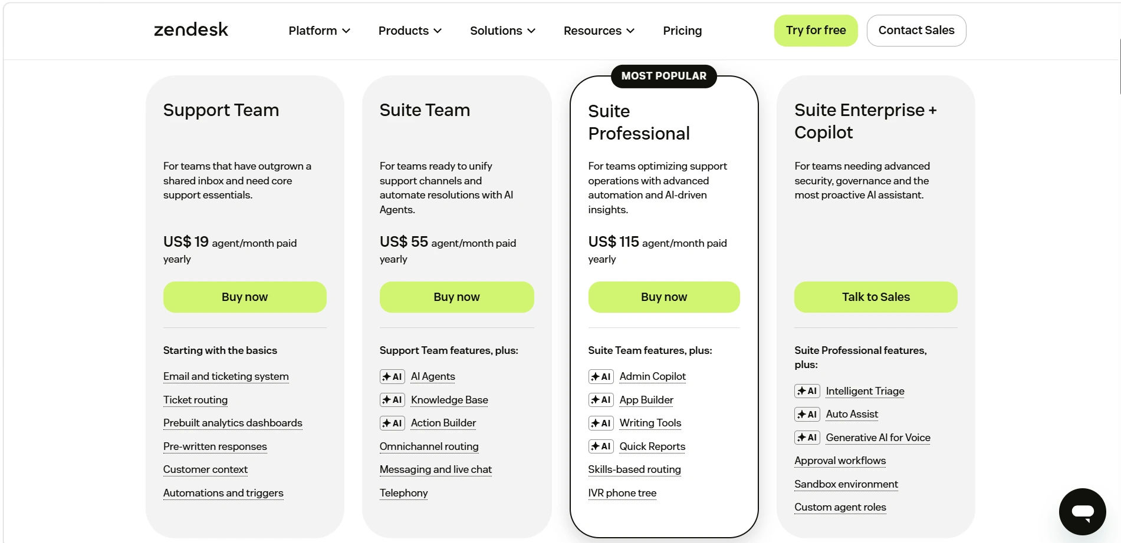Click the Suite Professional plan title
This screenshot has width=1121, height=543.
coord(639,122)
